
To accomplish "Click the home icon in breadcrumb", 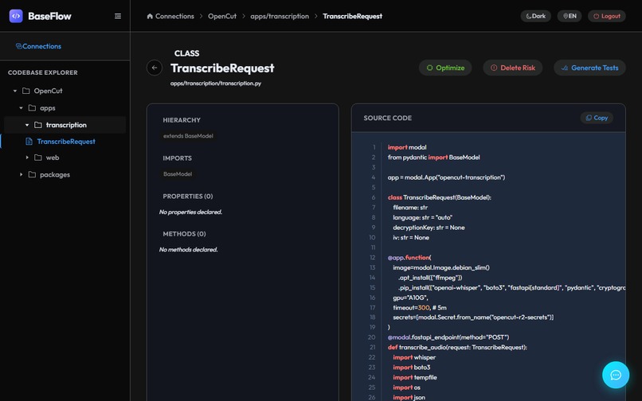I will (x=150, y=17).
